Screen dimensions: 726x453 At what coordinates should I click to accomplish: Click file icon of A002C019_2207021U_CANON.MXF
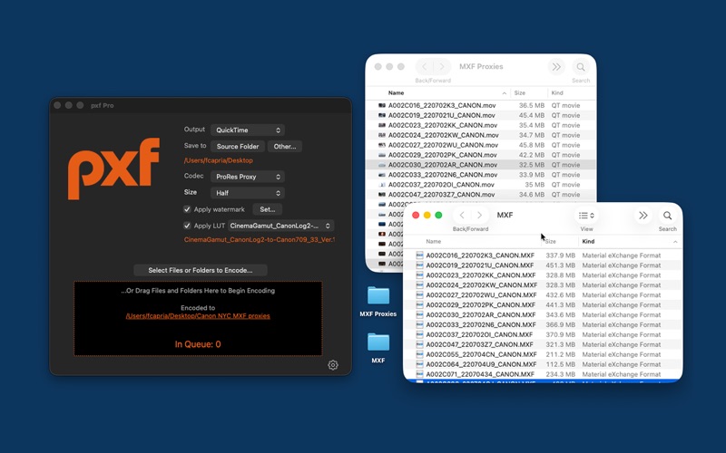(419, 265)
